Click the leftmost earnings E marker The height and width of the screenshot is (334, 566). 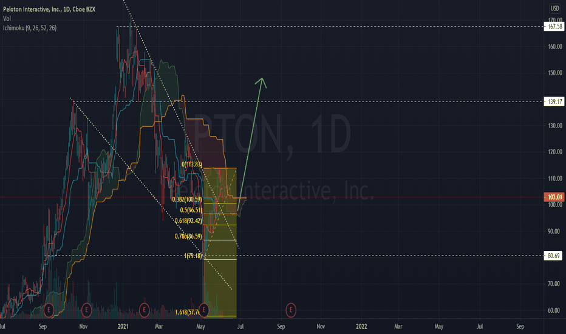pos(49,310)
